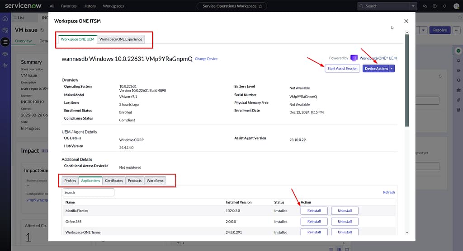Open the notifications bell in header
Viewport: 463px width, 251px height.
click(444, 6)
